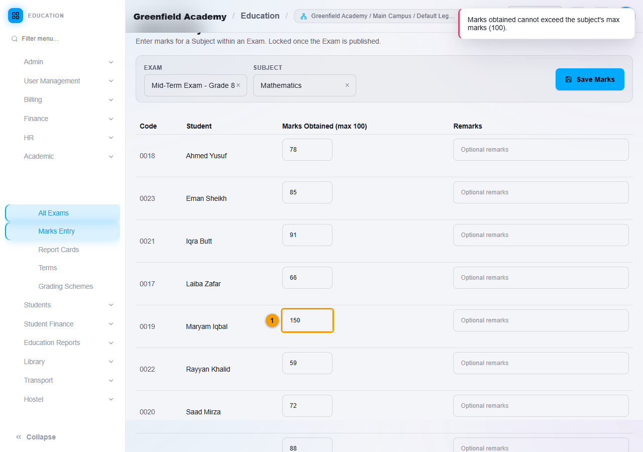Click the organization hierarchy icon in the breadcrumb

(303, 16)
